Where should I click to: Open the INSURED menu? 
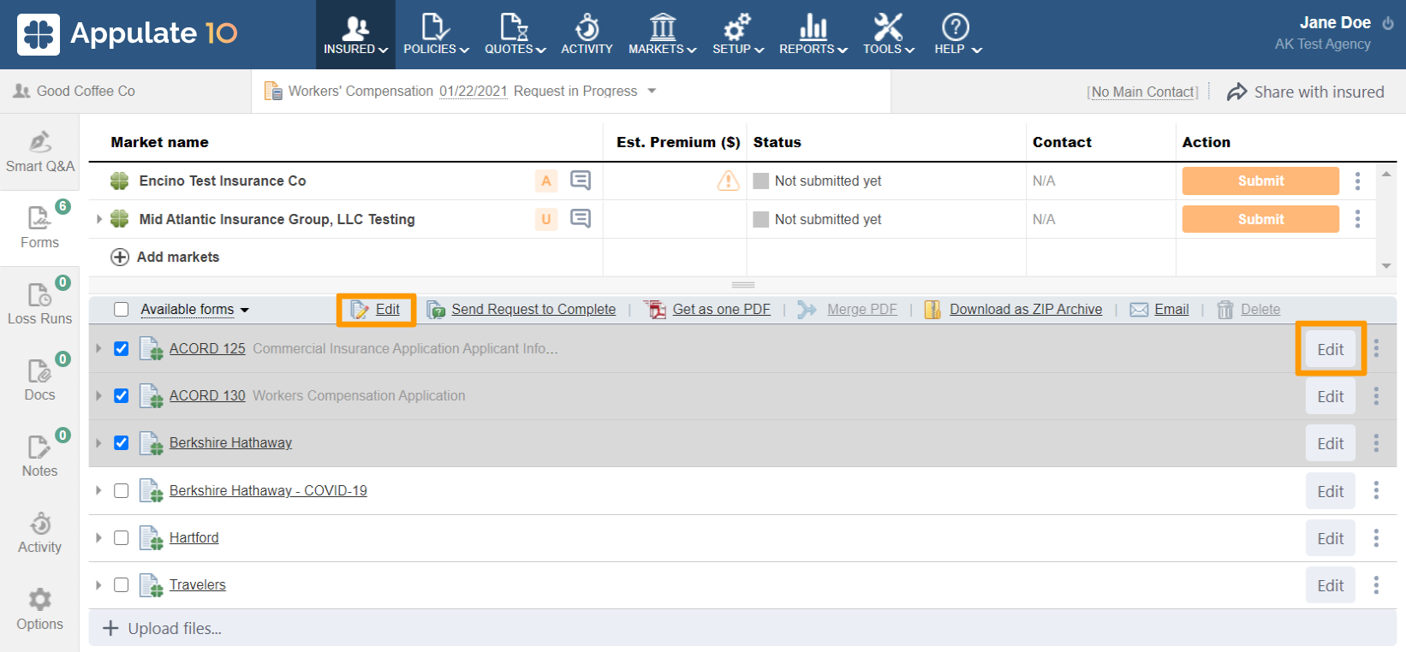[355, 34]
